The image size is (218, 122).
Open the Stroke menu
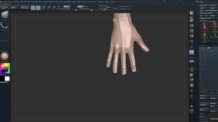pos(84,2)
